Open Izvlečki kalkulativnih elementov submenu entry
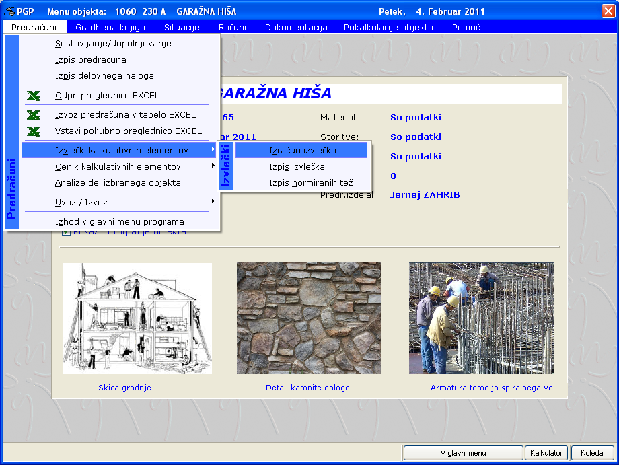This screenshot has width=619, height=465. (x=121, y=149)
